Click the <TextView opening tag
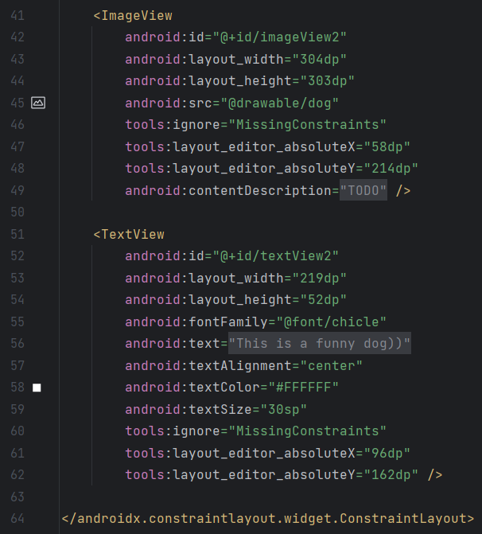The height and width of the screenshot is (534, 482). [x=129, y=234]
